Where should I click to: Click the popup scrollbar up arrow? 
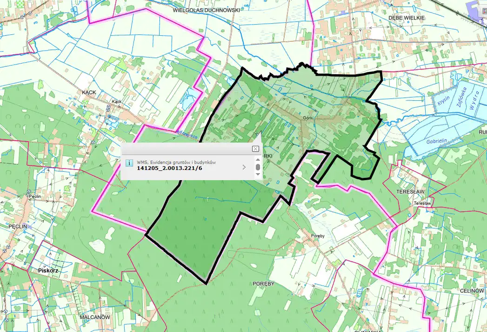pyautogui.click(x=258, y=159)
